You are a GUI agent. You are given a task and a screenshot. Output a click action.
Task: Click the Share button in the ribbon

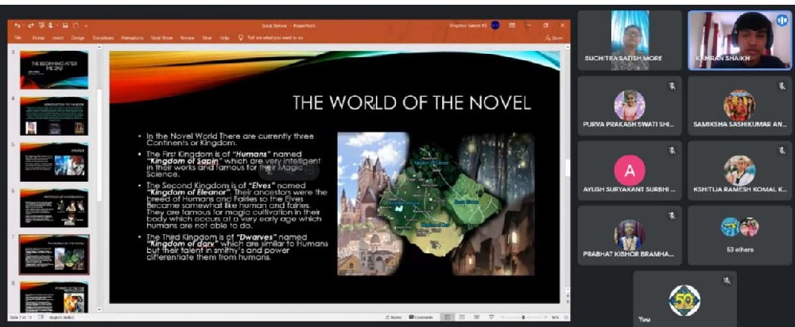click(554, 37)
